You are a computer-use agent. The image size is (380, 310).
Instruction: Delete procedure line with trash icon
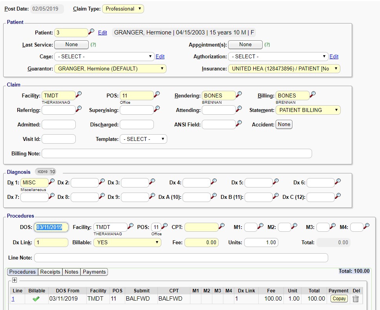coord(355,299)
